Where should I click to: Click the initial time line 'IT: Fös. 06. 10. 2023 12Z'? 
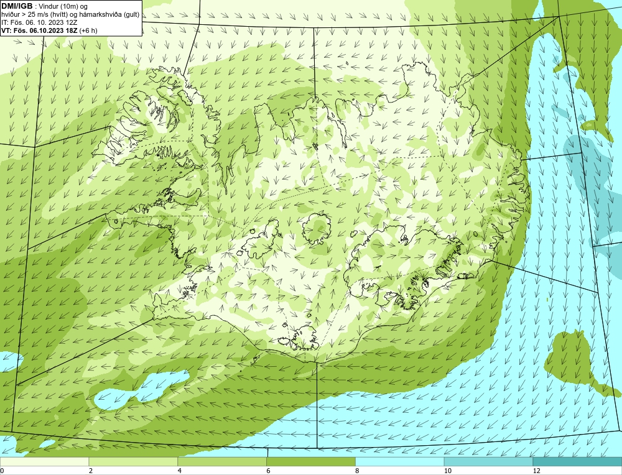coord(39,22)
